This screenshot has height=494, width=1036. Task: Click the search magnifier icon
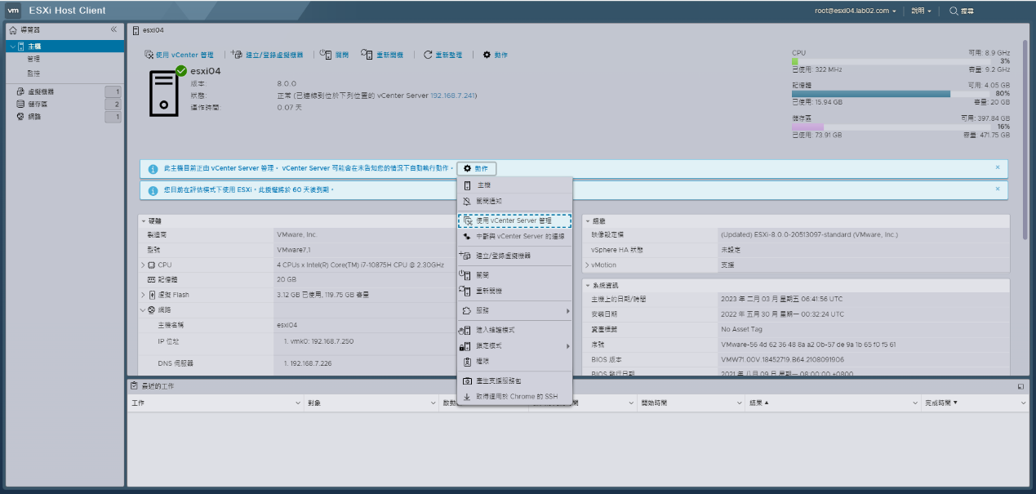954,11
